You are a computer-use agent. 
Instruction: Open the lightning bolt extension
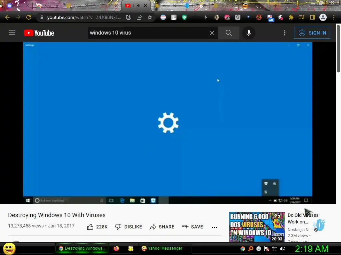[x=205, y=17]
